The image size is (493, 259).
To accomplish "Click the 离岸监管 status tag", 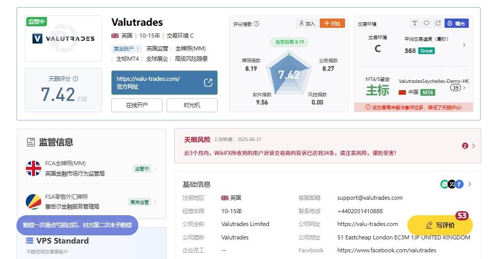I will pyautogui.click(x=140, y=202).
